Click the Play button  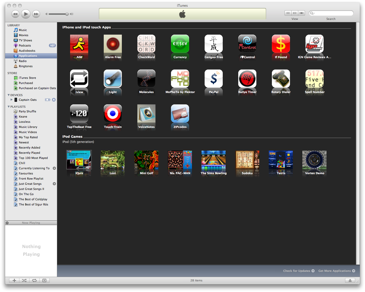coord(26,14)
